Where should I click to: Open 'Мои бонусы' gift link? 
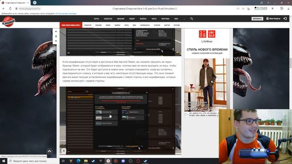273,19
